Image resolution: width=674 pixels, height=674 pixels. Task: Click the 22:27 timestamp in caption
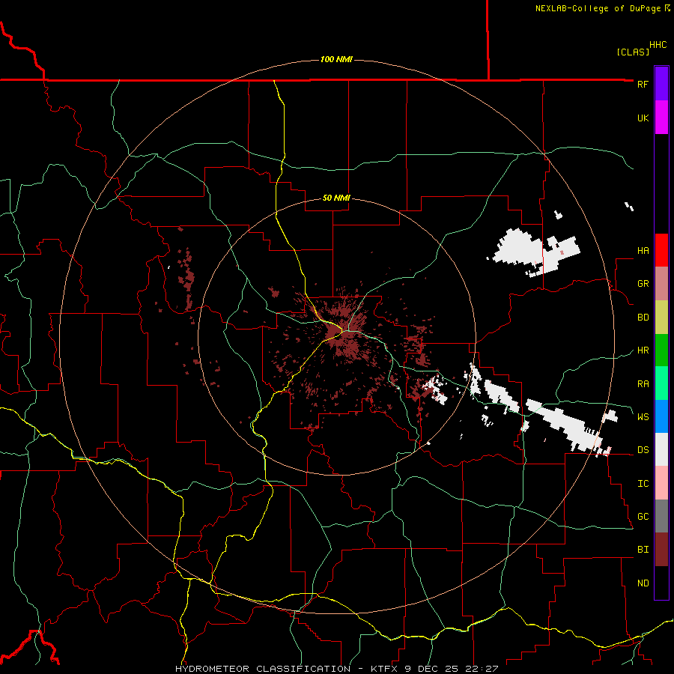(482, 669)
